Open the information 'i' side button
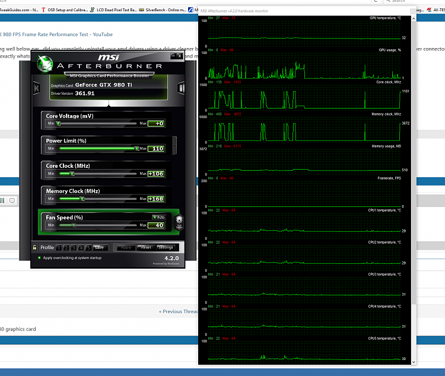This screenshot has height=376, width=445. click(x=181, y=88)
